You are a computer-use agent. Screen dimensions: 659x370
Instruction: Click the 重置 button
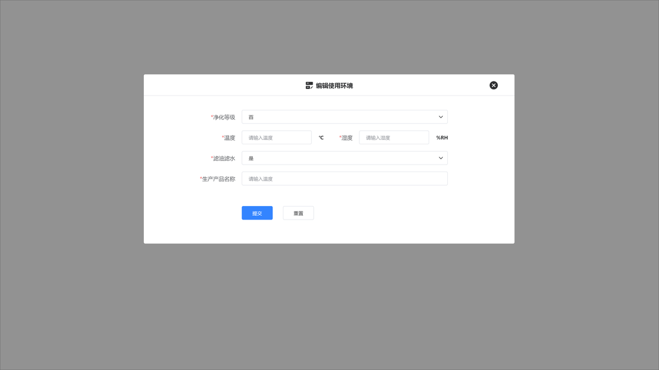(298, 213)
